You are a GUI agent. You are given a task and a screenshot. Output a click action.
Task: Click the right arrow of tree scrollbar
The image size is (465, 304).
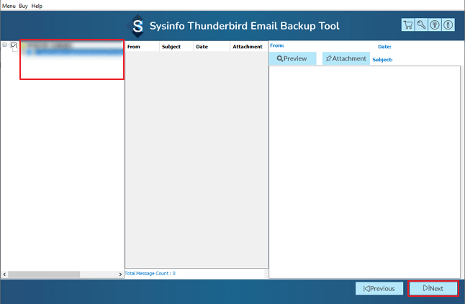(120, 274)
